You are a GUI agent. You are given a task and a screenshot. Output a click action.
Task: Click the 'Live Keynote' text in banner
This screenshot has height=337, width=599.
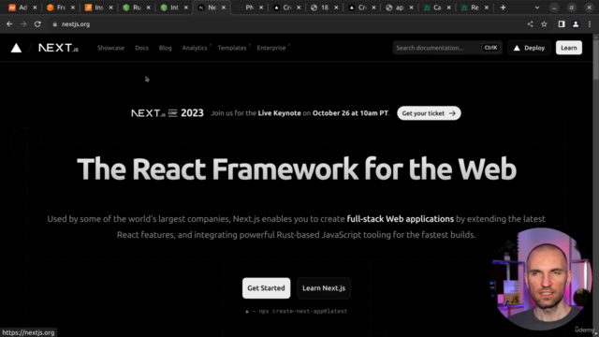click(x=279, y=113)
